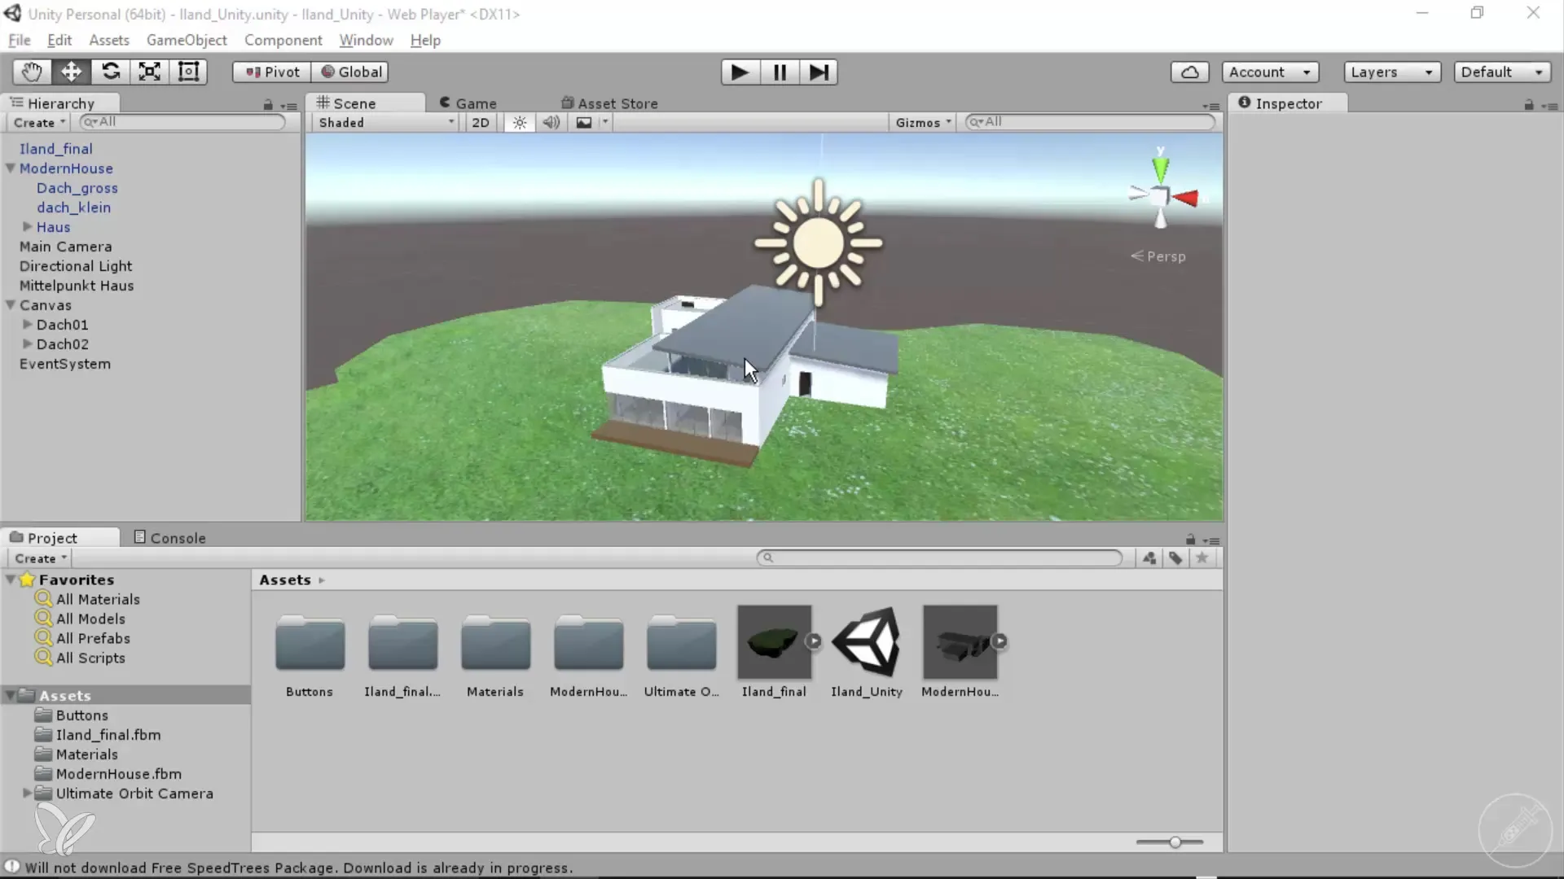The image size is (1564, 879).
Task: Select the Iland_final model thumbnail
Action: [774, 642]
